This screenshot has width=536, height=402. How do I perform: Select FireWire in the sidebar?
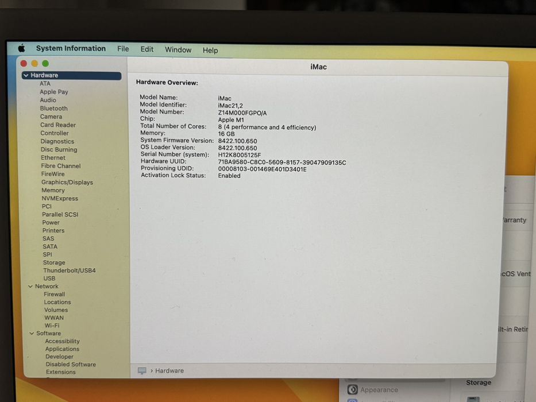click(53, 174)
